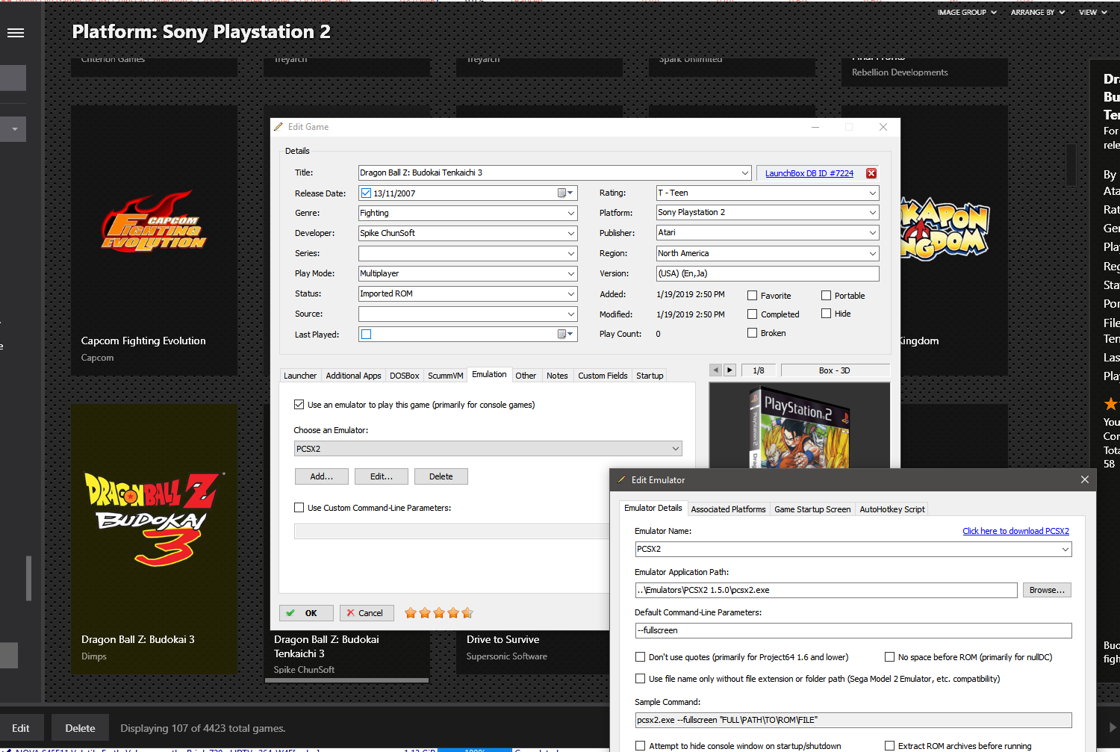Switch to the Launcher tab
The width and height of the screenshot is (1120, 752).
300,376
